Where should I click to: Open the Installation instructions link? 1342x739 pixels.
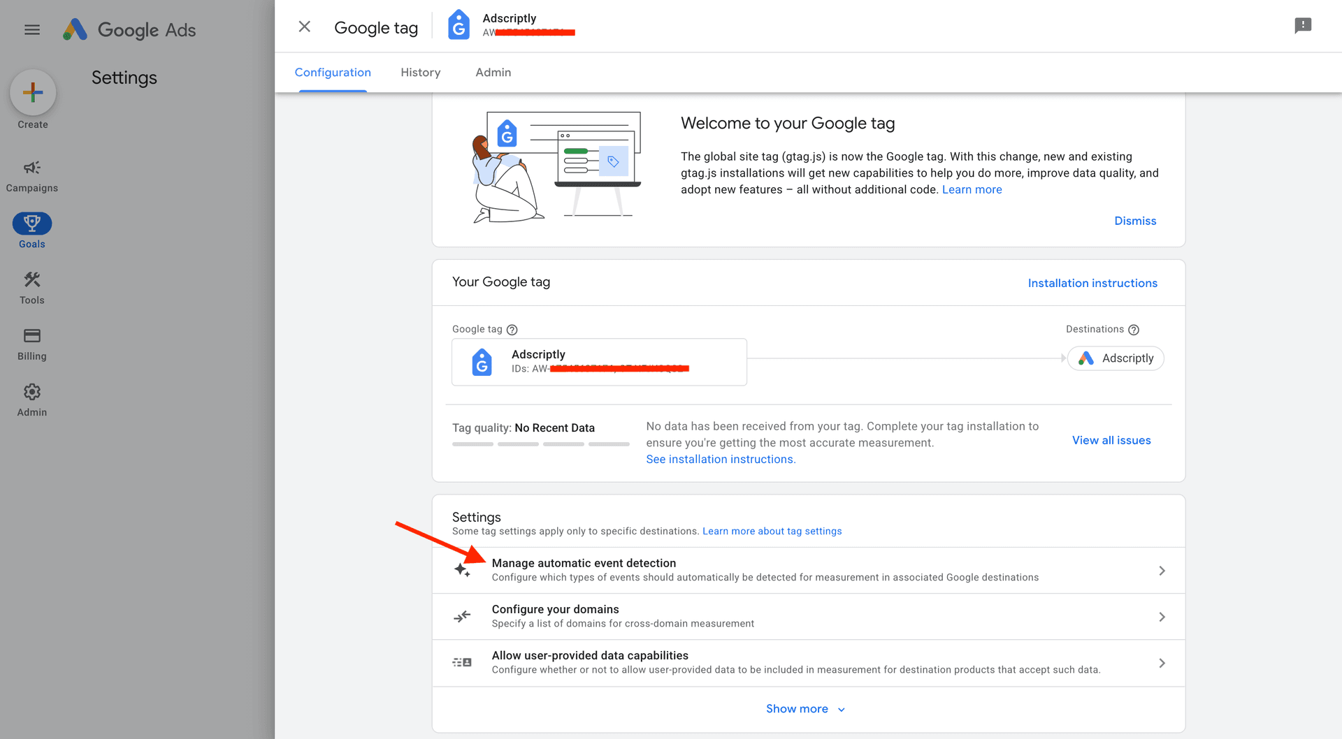pos(1092,283)
